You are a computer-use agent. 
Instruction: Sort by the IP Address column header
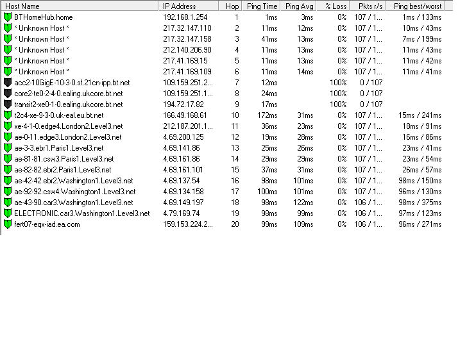click(189, 6)
